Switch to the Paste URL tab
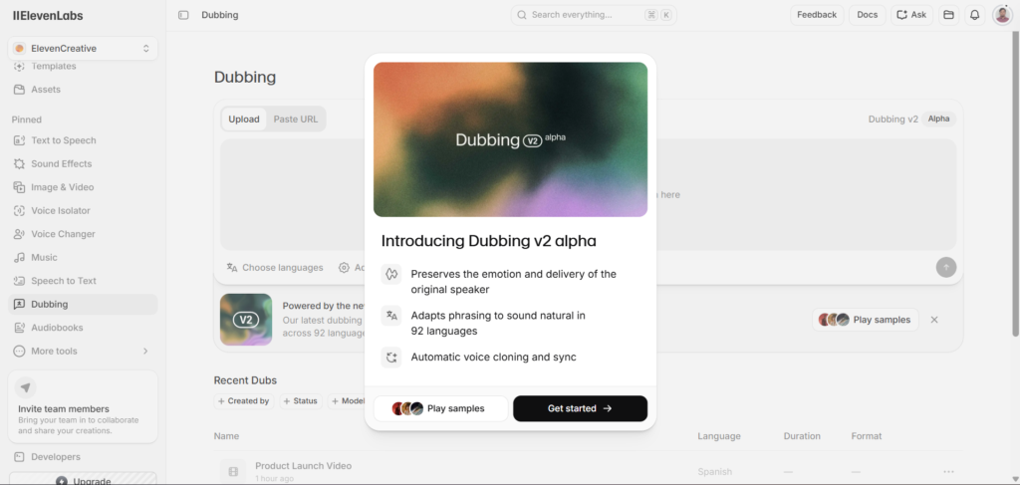The height and width of the screenshot is (485, 1020). [x=295, y=119]
